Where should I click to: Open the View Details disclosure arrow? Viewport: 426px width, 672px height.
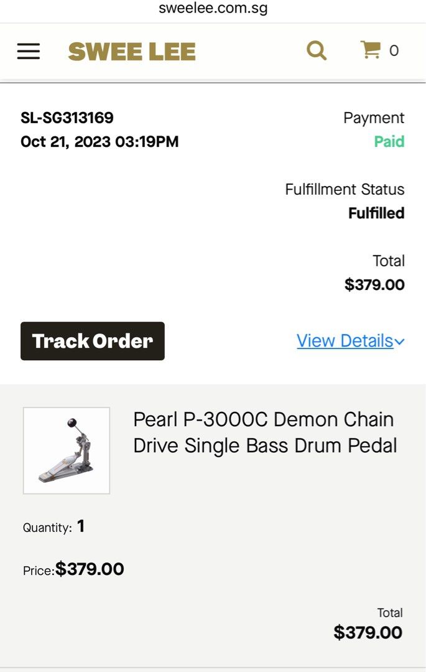pyautogui.click(x=401, y=342)
